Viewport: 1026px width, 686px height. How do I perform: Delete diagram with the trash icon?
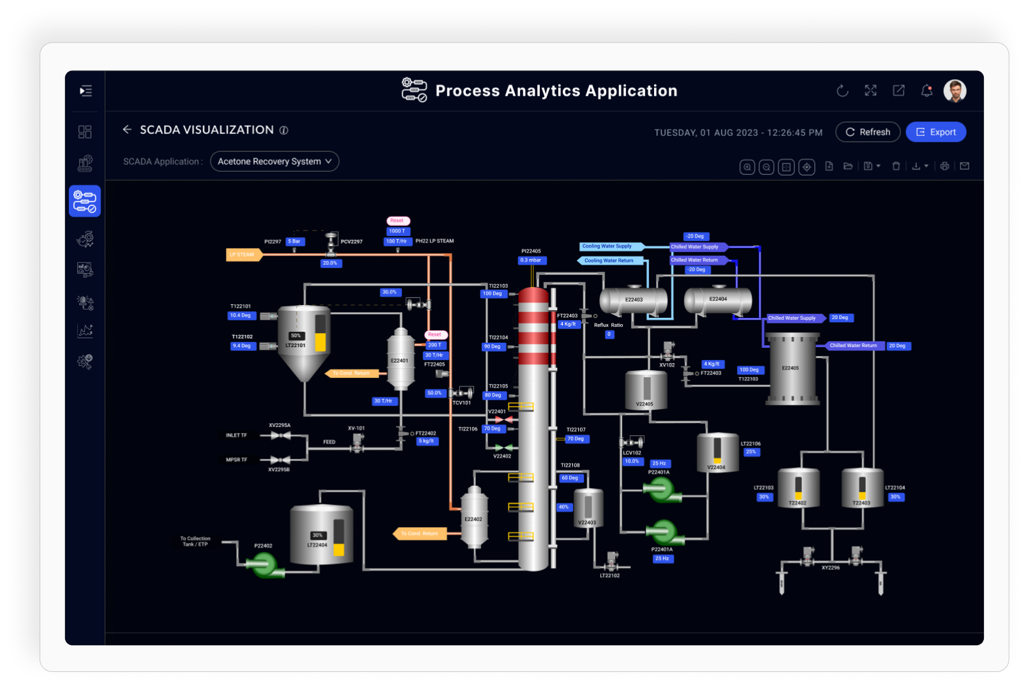896,167
